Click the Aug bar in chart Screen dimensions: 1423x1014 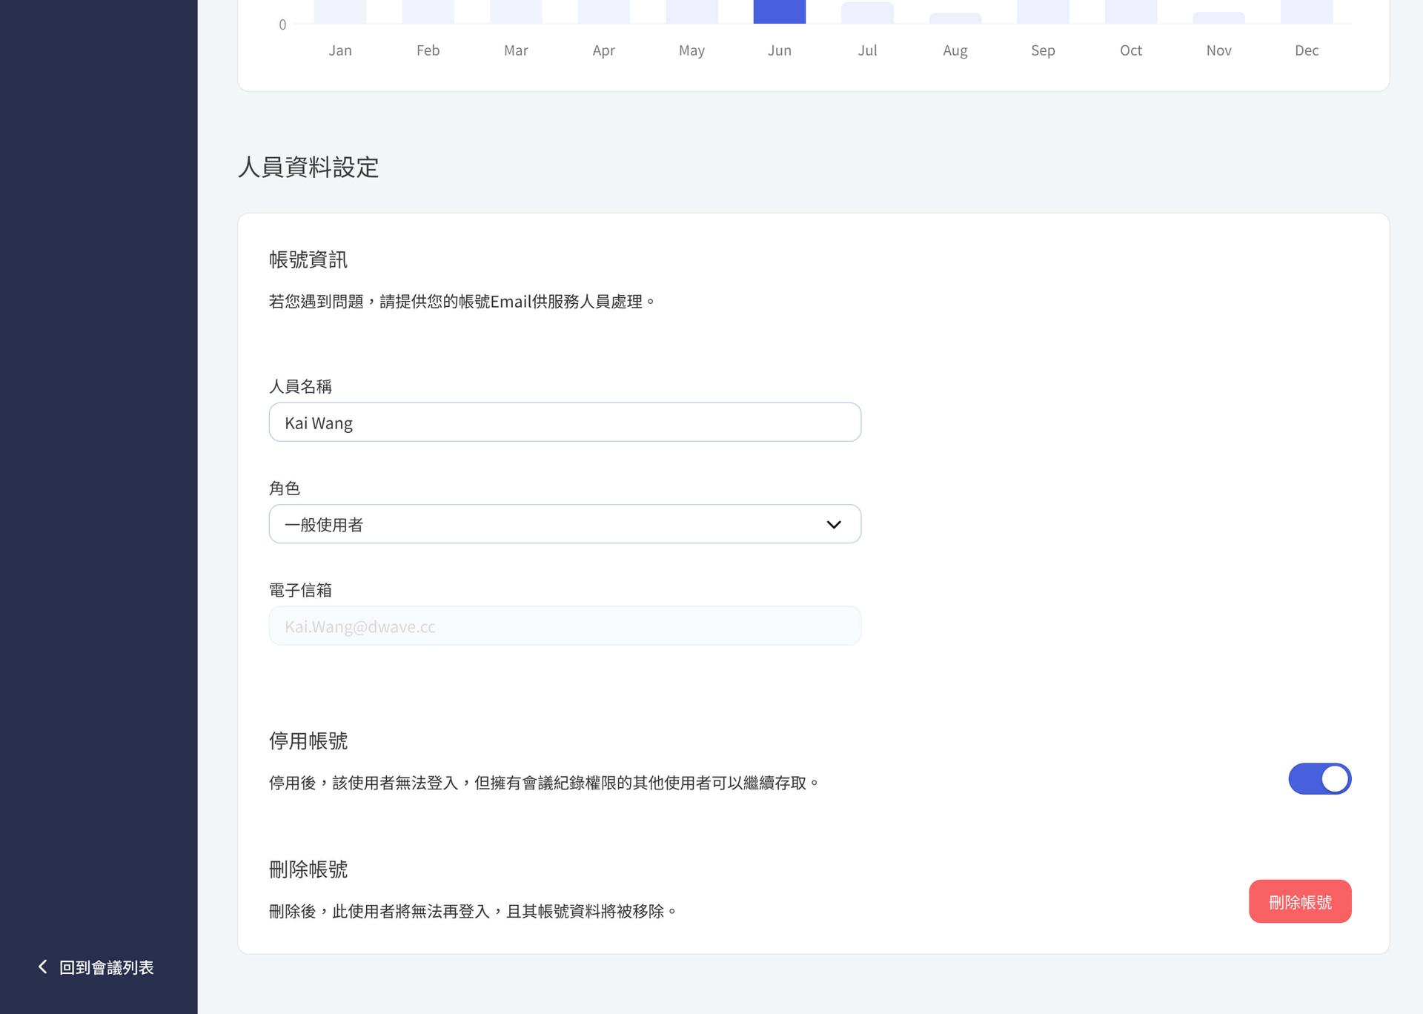(x=955, y=19)
